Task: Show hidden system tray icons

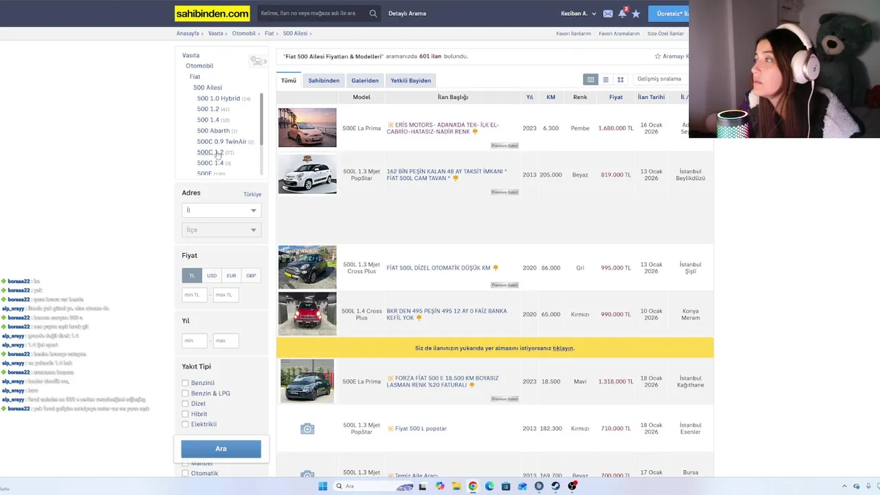Action: [x=844, y=486]
